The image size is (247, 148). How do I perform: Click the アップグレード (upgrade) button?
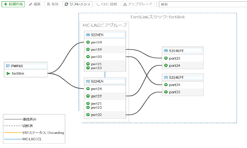click(138, 4)
